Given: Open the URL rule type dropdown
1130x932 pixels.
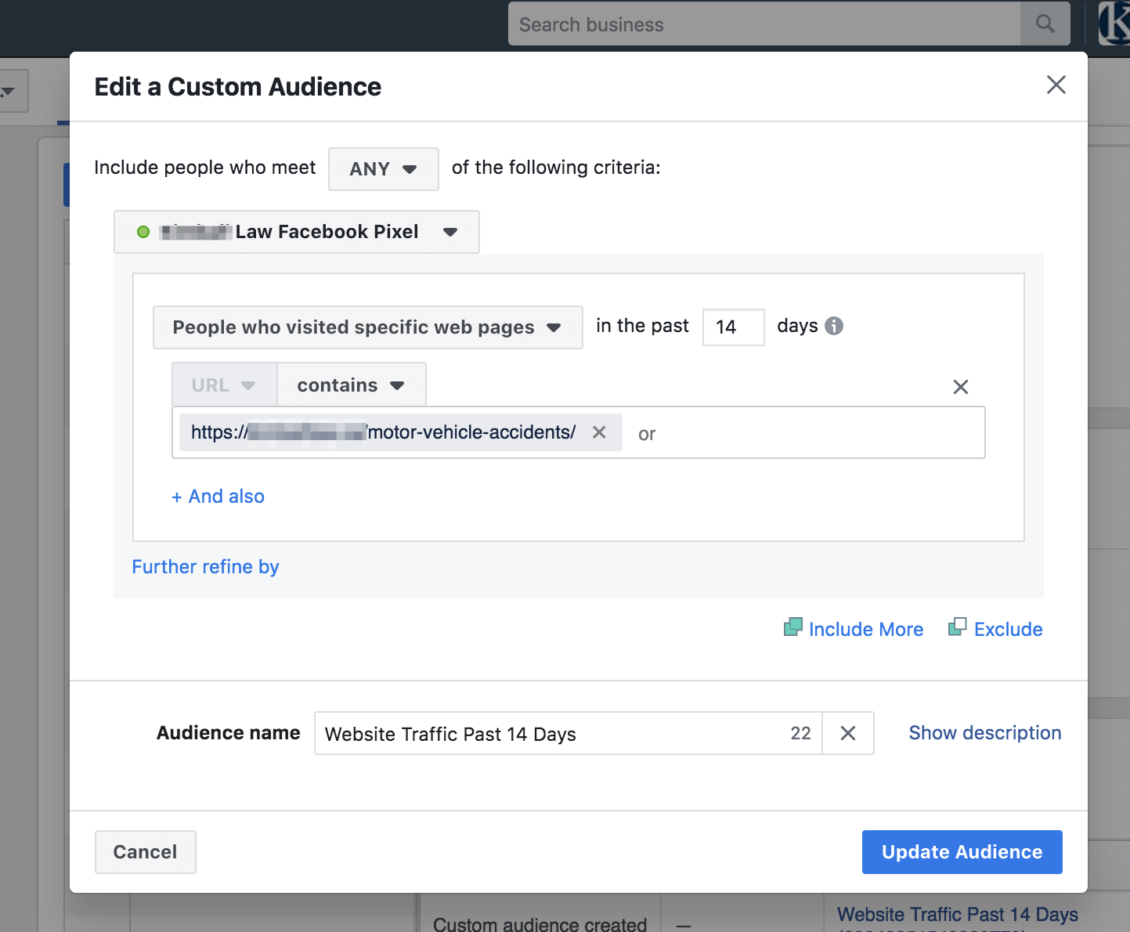Looking at the screenshot, I should point(224,385).
